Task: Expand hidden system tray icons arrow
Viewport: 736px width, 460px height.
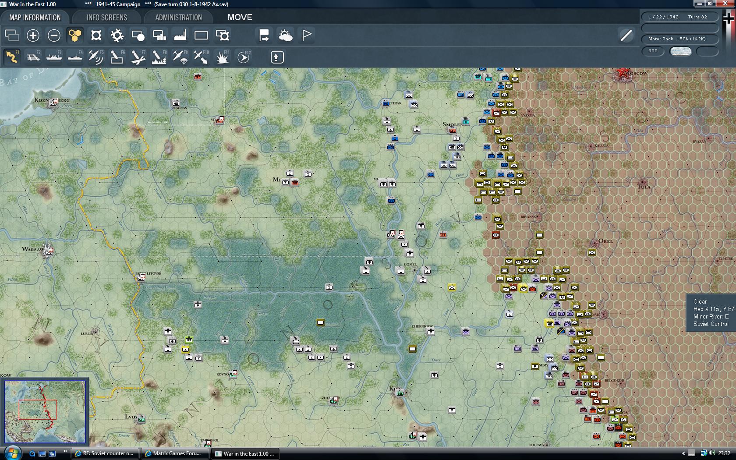Action: (683, 453)
